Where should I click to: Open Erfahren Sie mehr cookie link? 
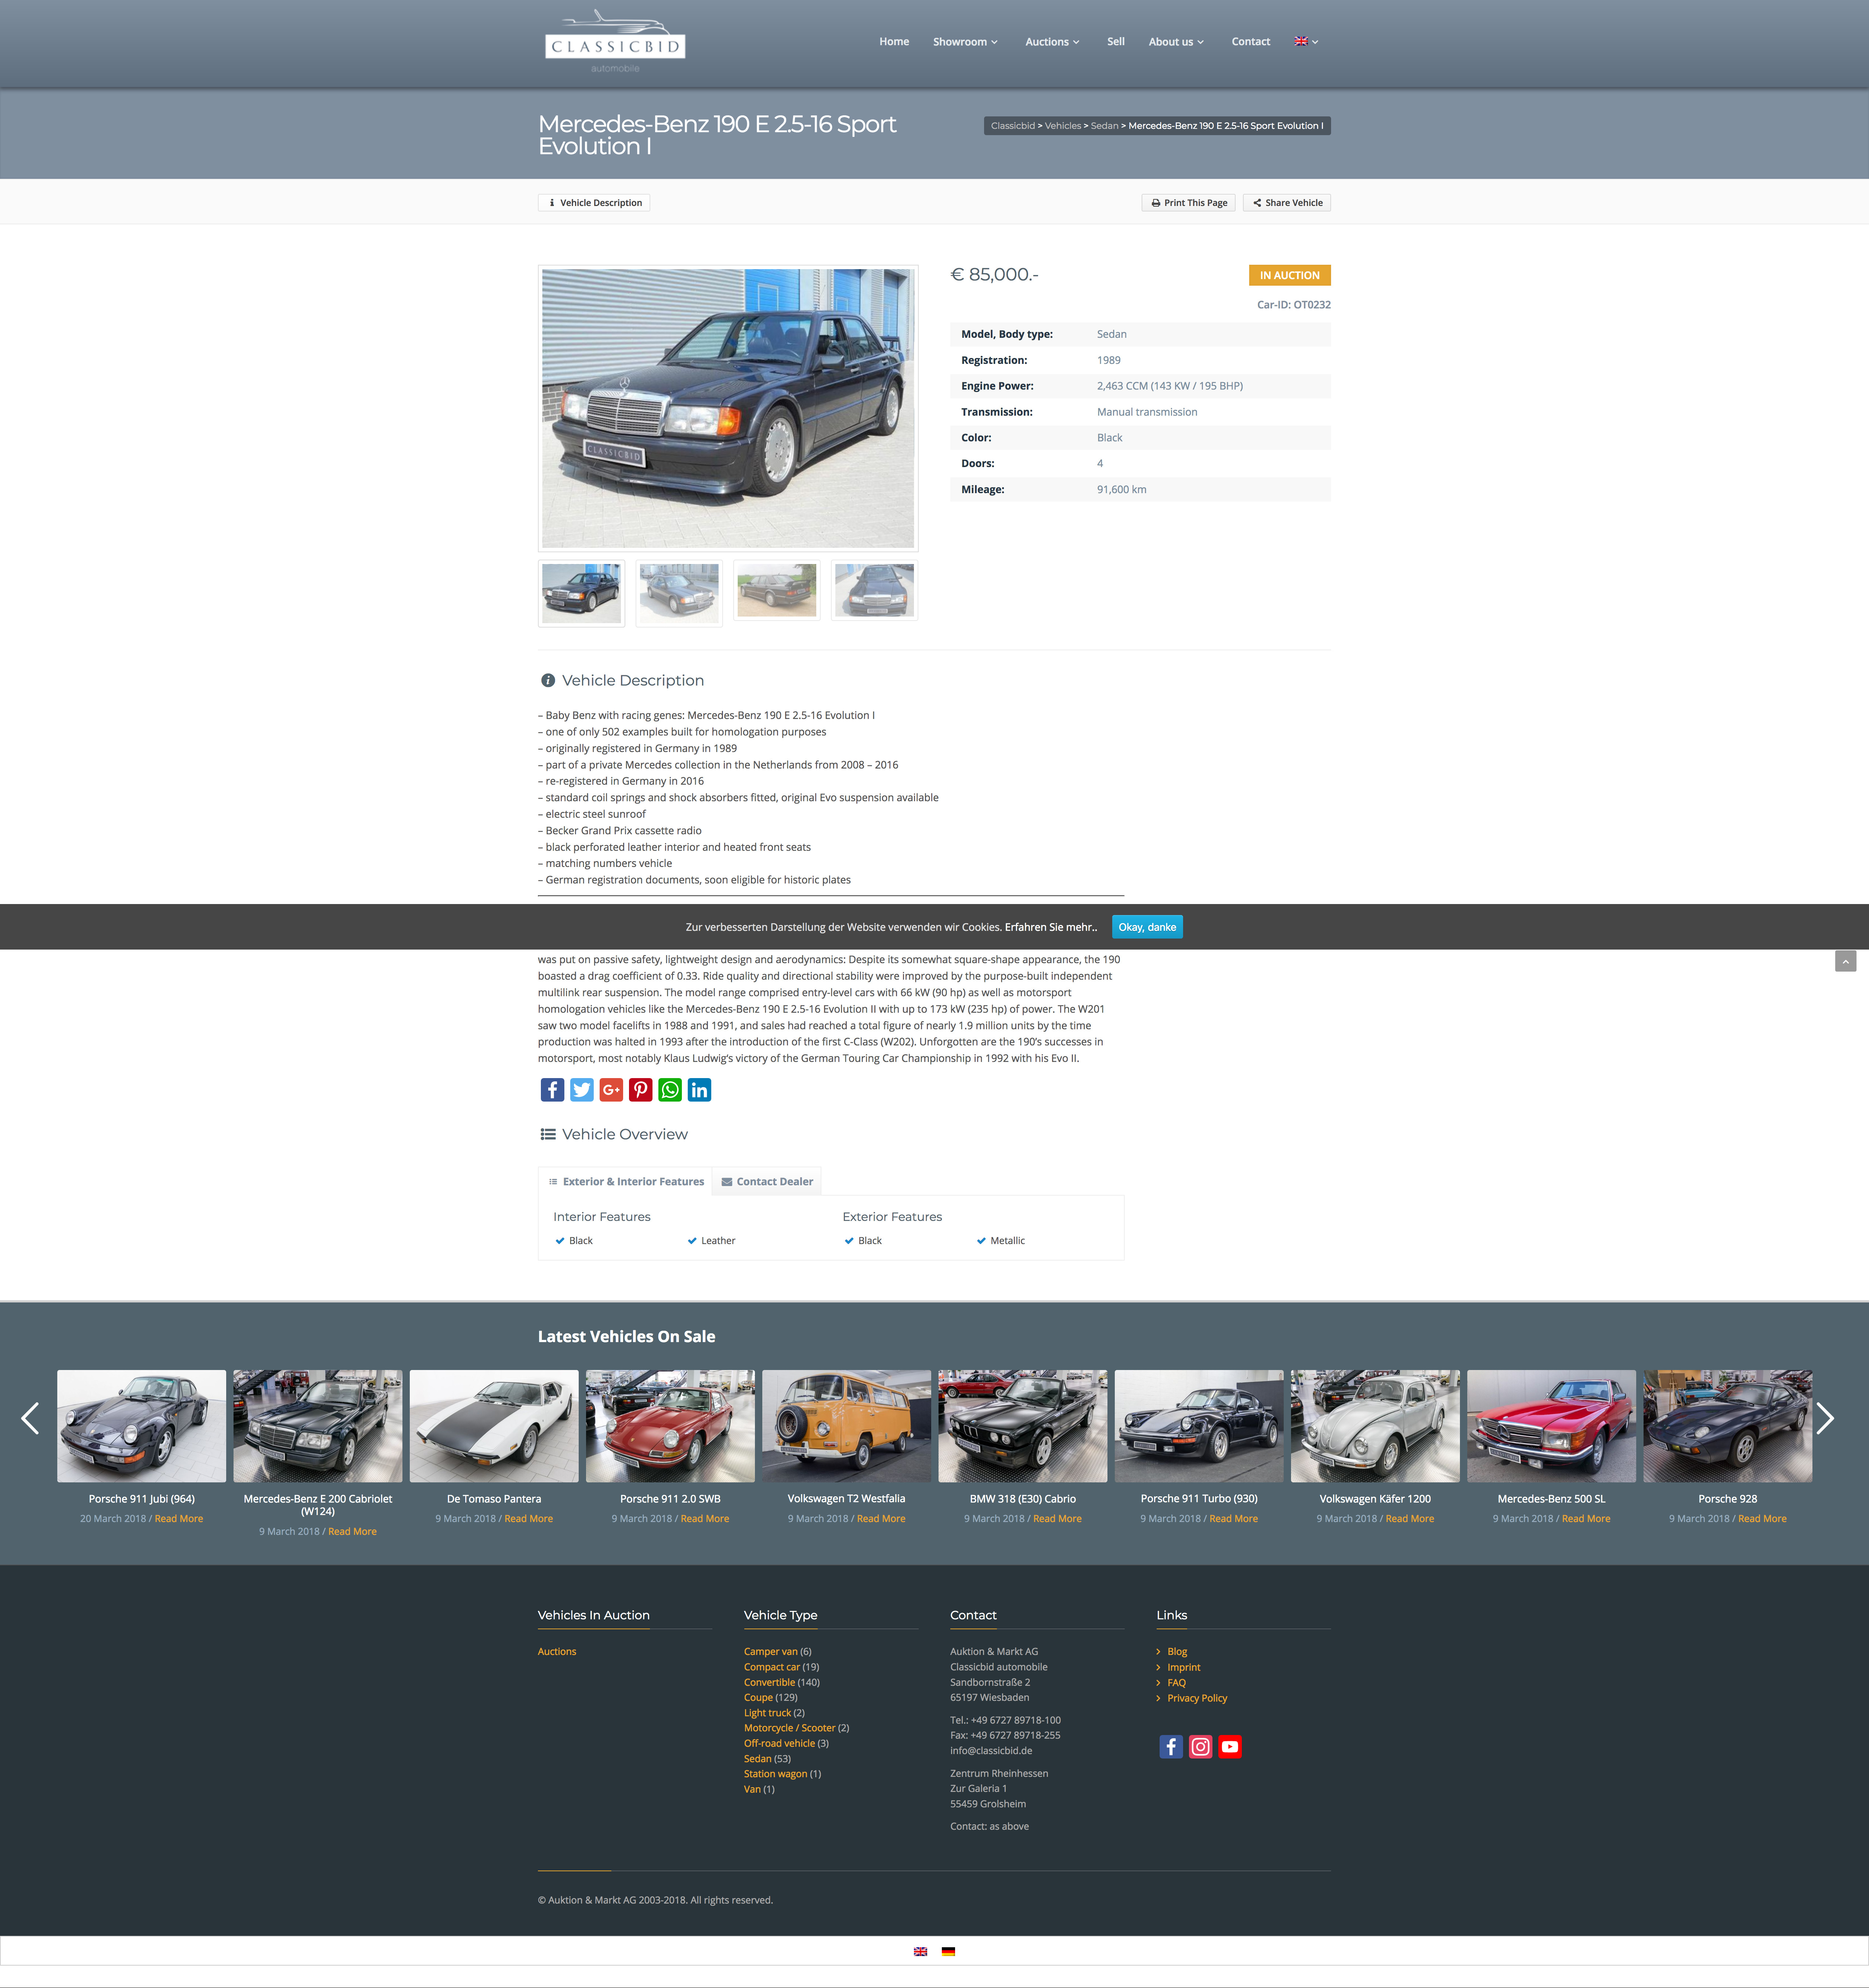[x=1051, y=927]
